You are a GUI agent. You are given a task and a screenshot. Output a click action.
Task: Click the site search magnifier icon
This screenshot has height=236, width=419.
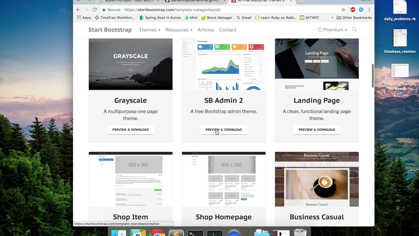(354, 29)
